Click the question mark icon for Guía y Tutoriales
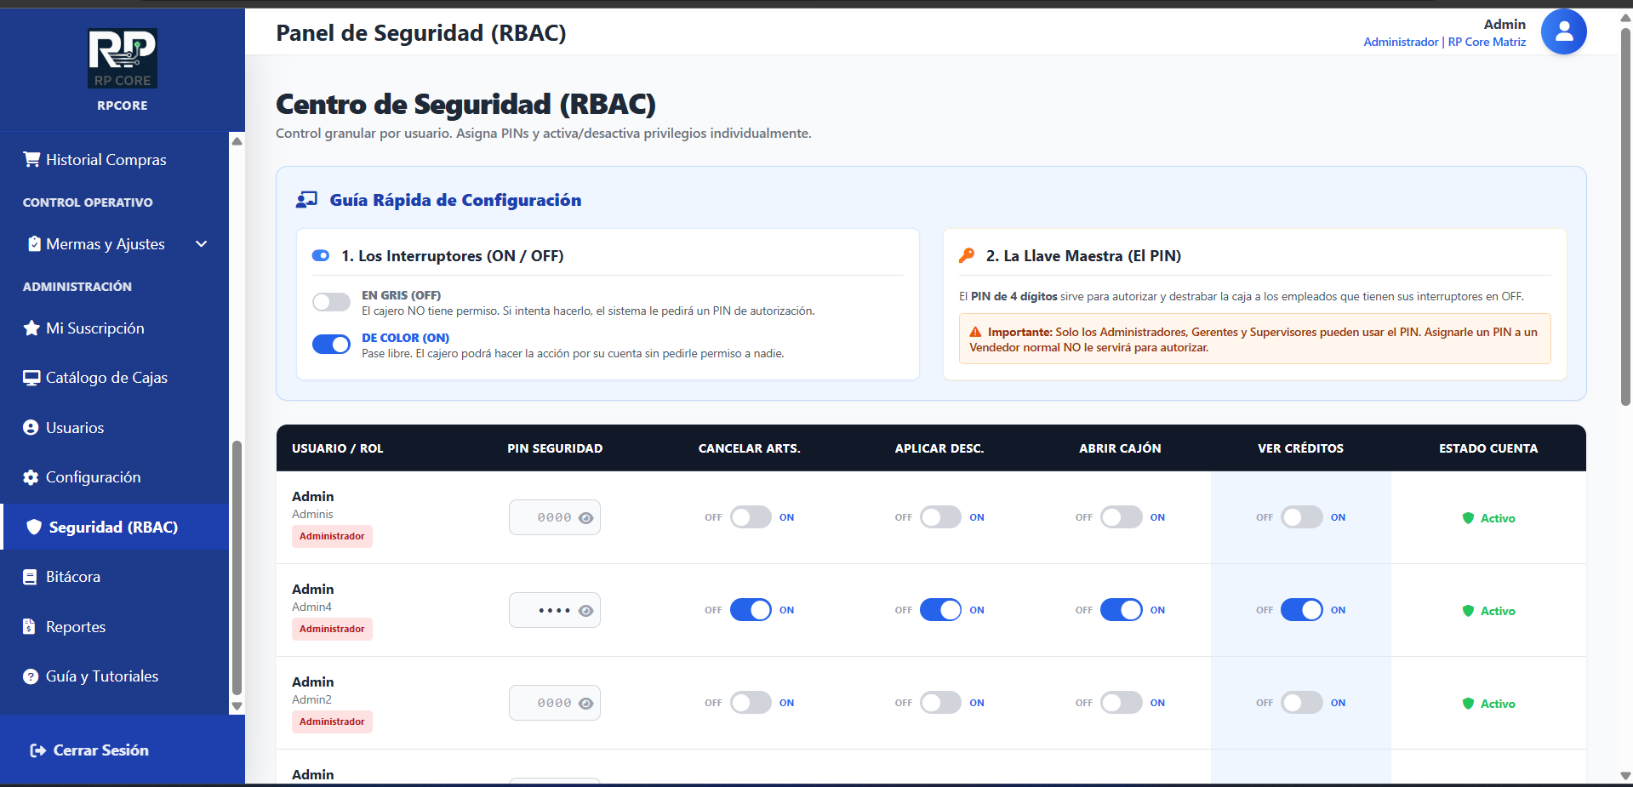1633x787 pixels. click(x=31, y=676)
